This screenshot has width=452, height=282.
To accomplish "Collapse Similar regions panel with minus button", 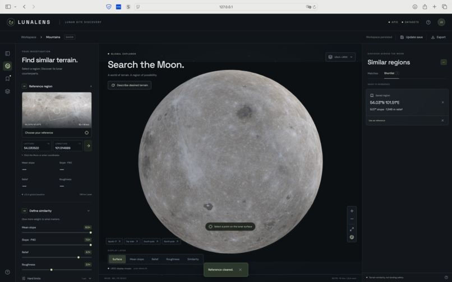I will tap(444, 62).
